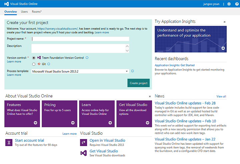The image size is (240, 164).
Task: Click Description box scroll up arrow
Action: click(127, 46)
